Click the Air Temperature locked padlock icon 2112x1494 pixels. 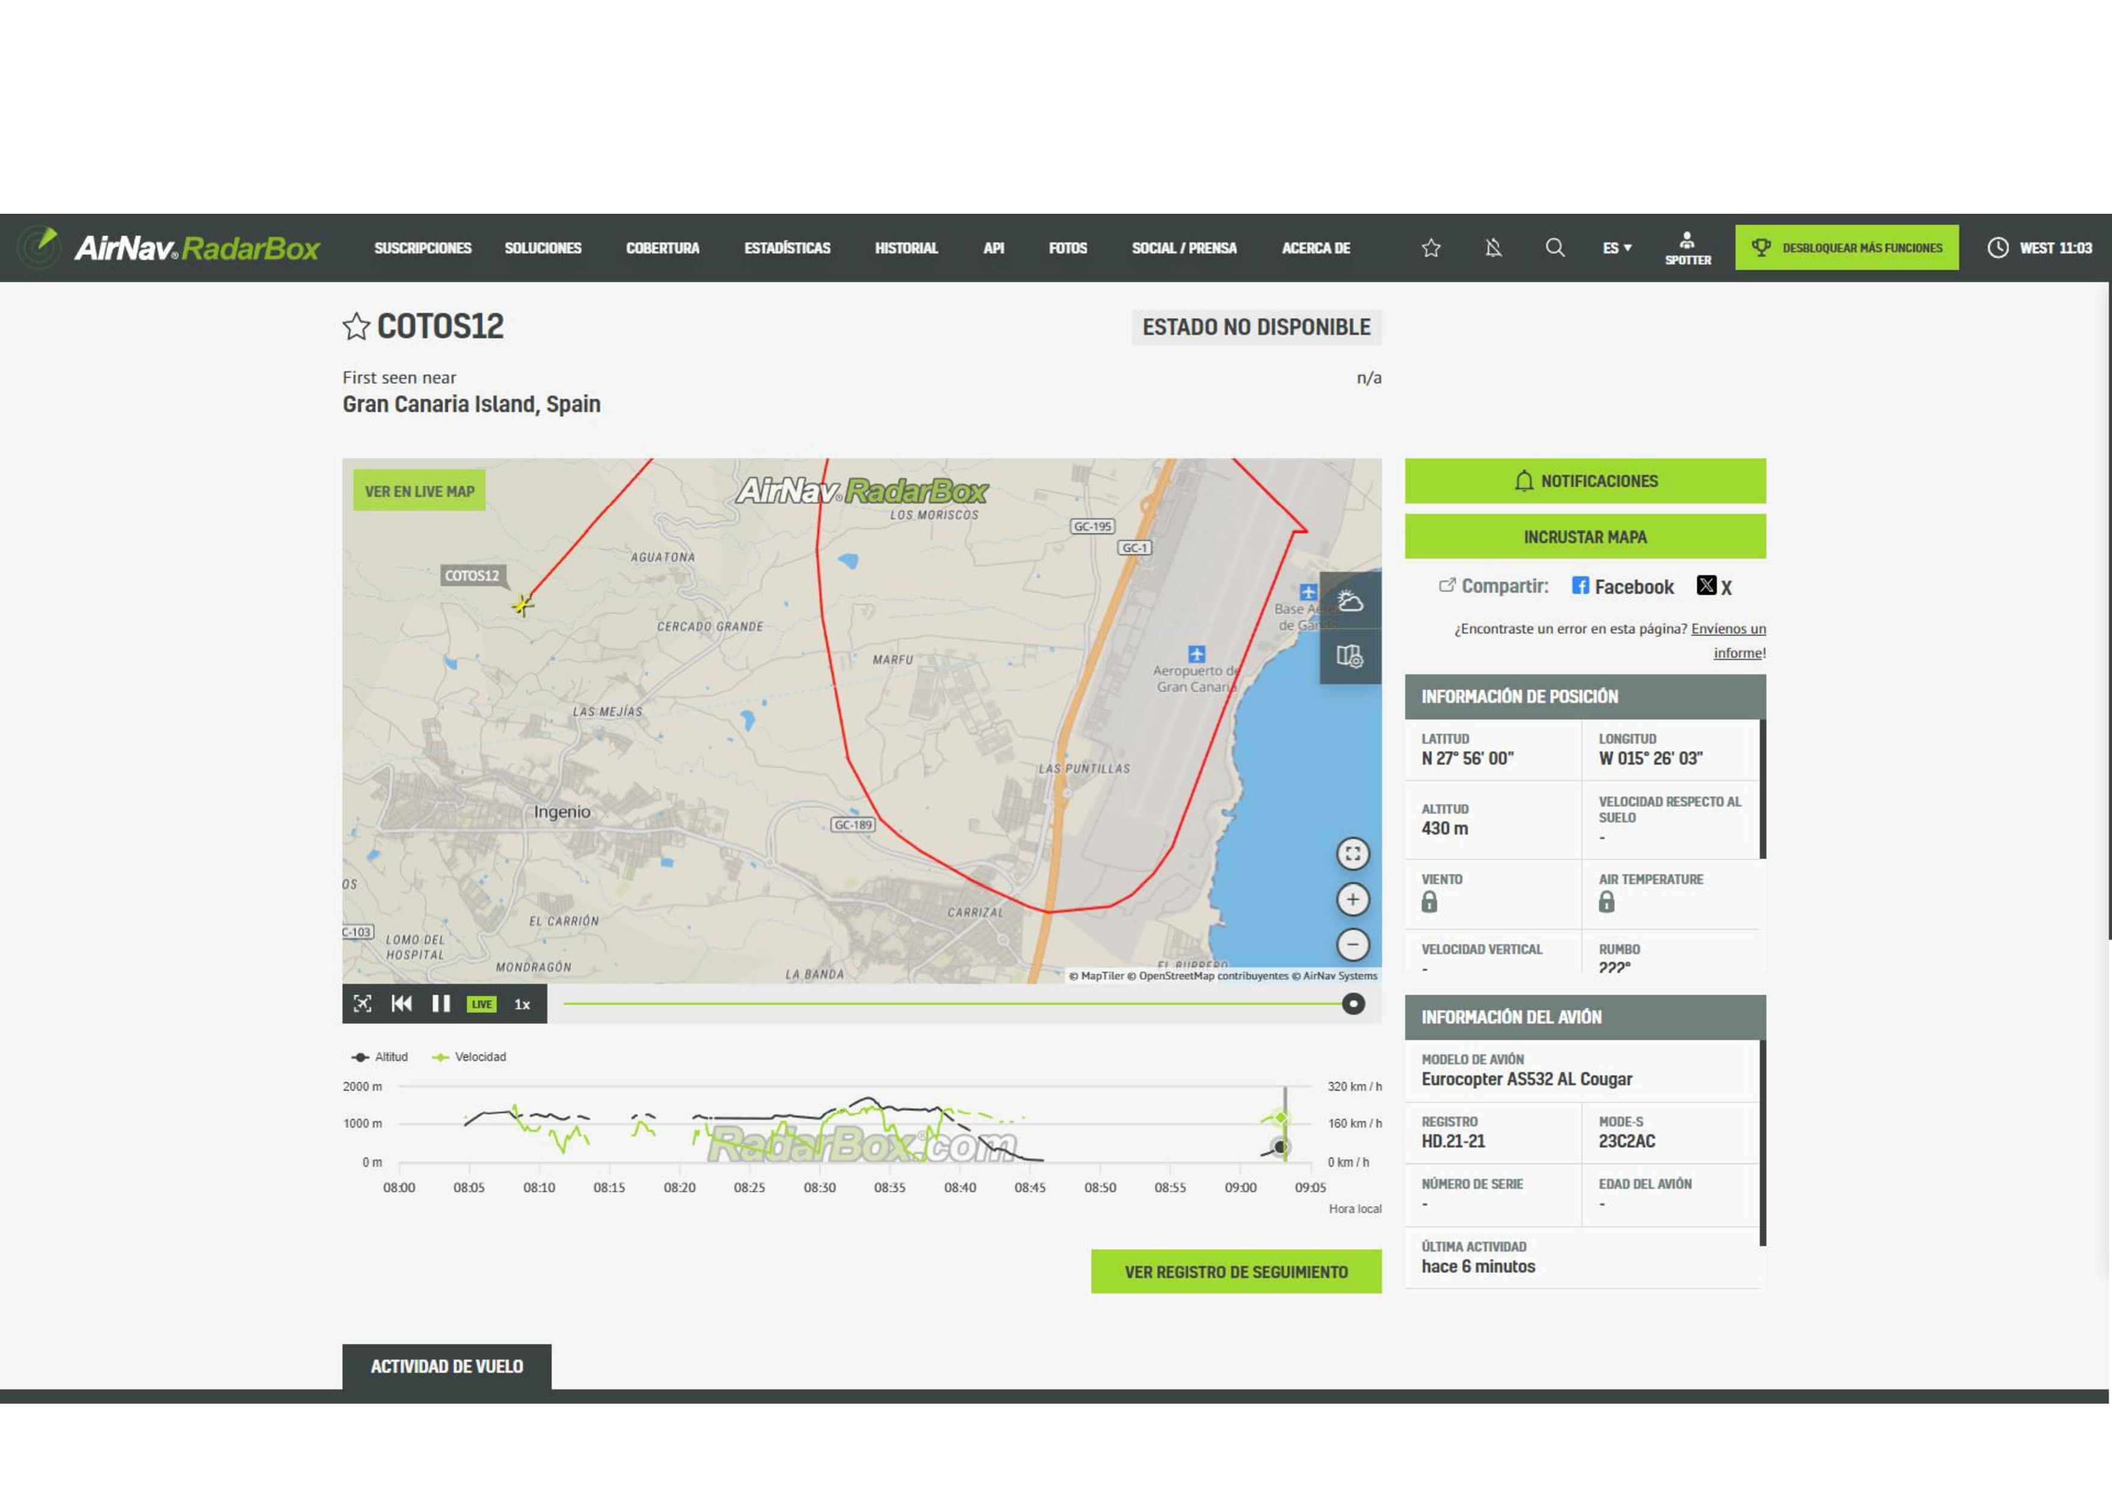1606,901
